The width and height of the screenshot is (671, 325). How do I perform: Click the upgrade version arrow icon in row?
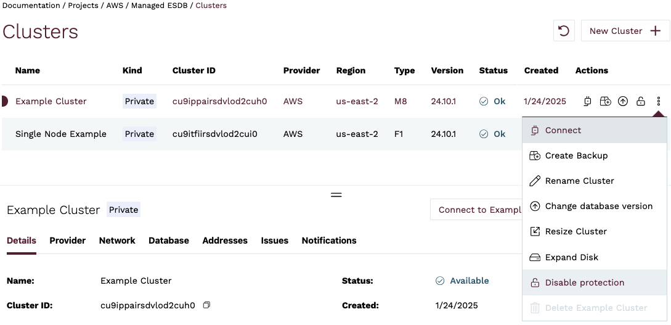623,101
